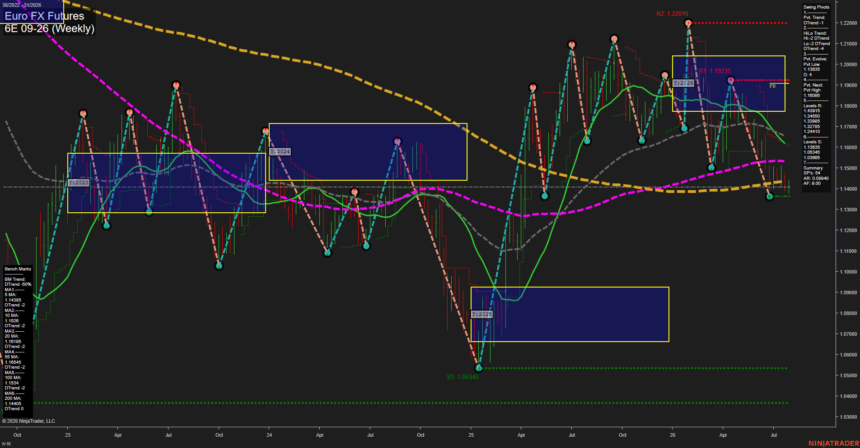Click the Summary heading in Swing Pivots
This screenshot has width=860, height=448.
coord(813,168)
